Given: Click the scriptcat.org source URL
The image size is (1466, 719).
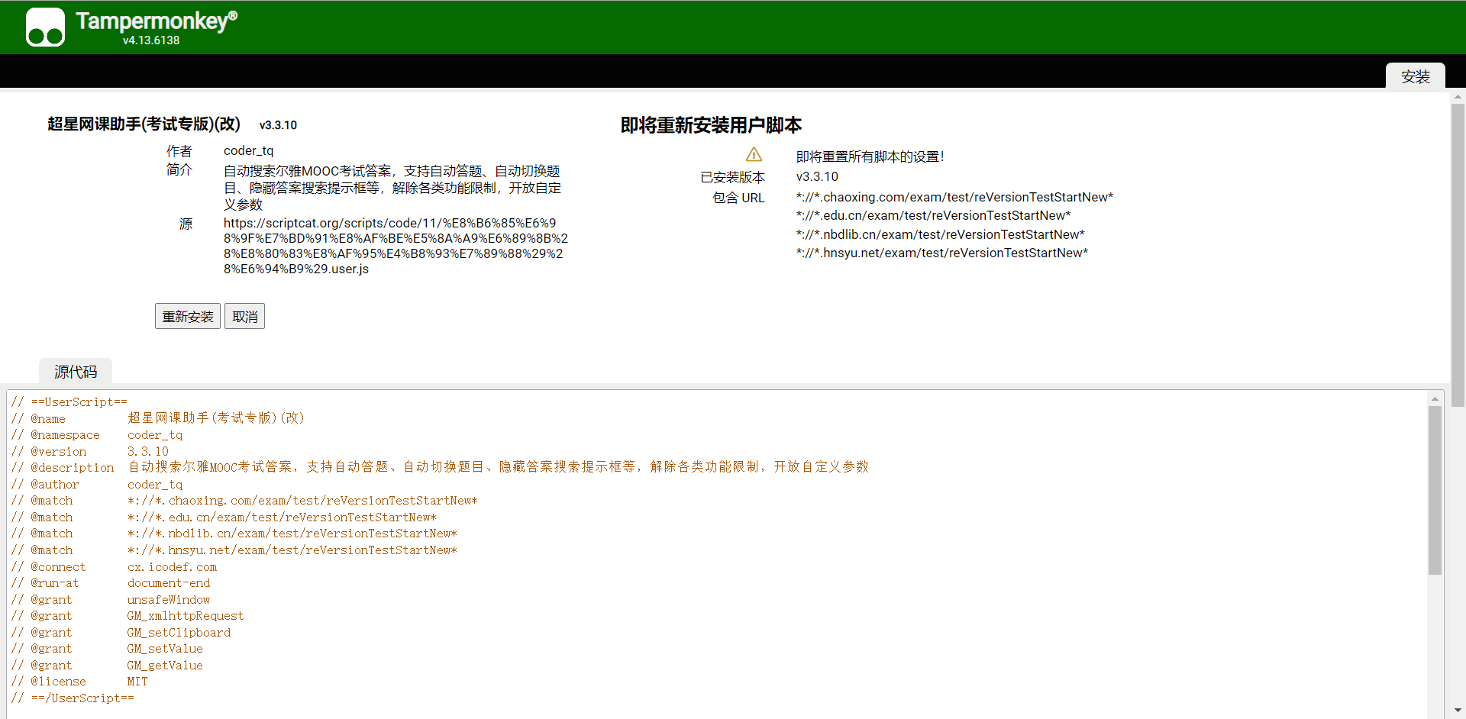Looking at the screenshot, I should click(396, 246).
